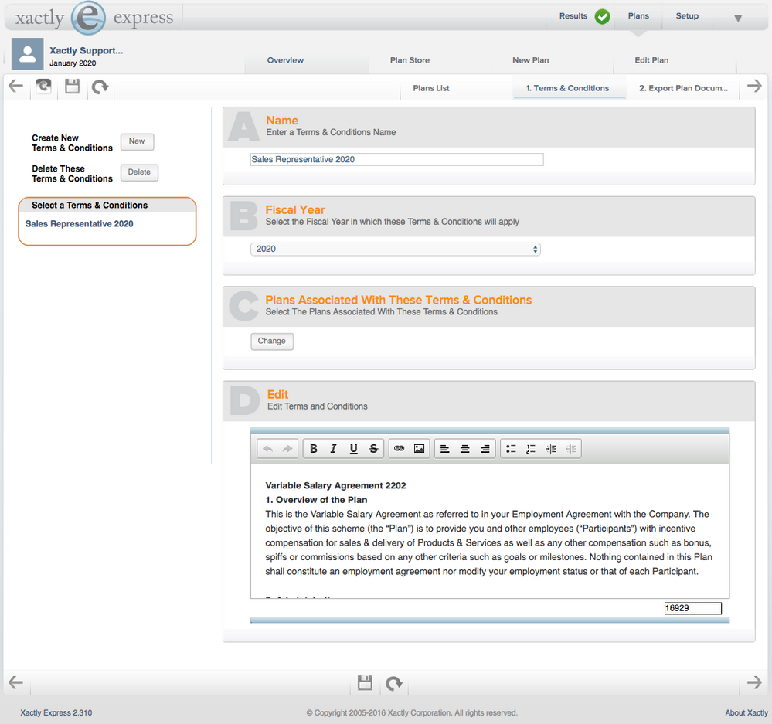
Task: Click the bottom right forward arrow
Action: point(754,682)
